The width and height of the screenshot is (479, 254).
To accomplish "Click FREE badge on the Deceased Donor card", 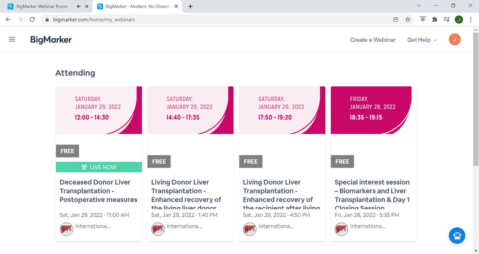I will tap(67, 151).
